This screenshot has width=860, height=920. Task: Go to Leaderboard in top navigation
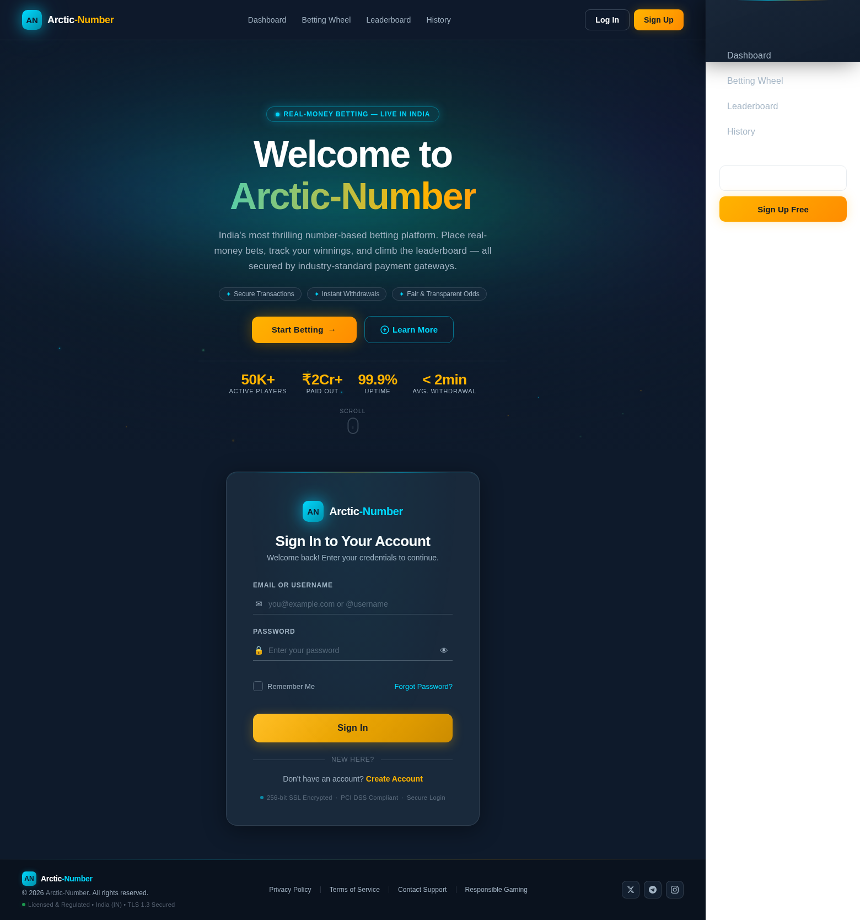(389, 20)
